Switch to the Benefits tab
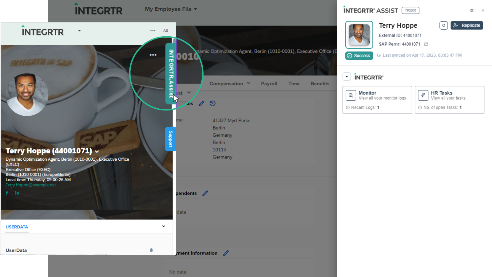 320,83
